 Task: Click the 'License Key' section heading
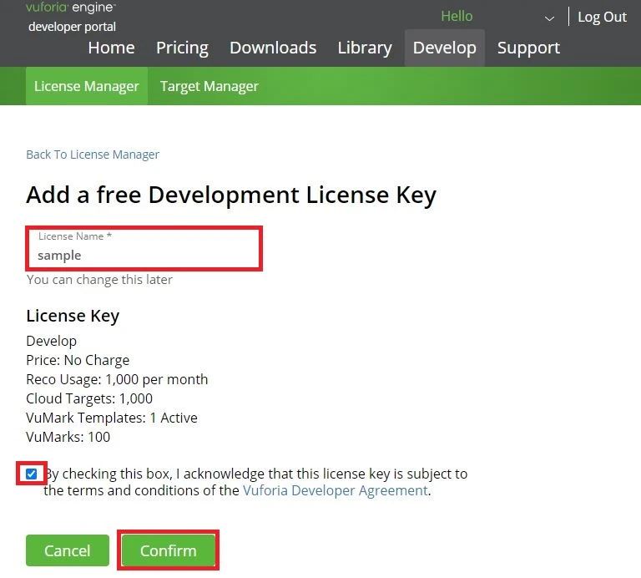(73, 316)
